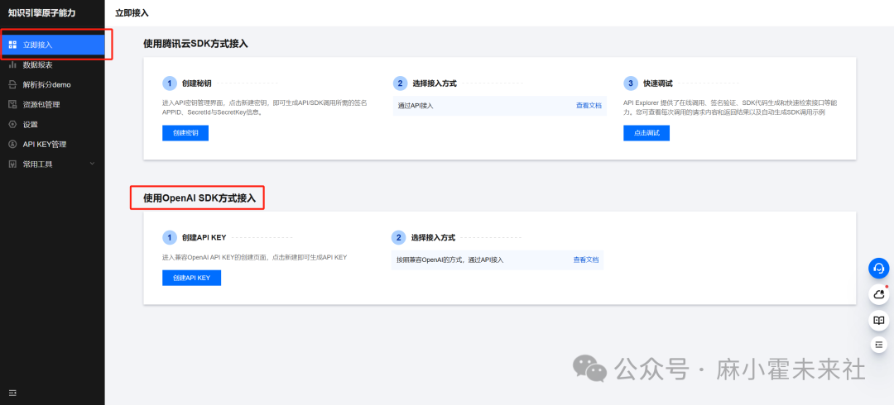Click the 常用工具 toolbox icon
894x405 pixels.
pyautogui.click(x=12, y=164)
